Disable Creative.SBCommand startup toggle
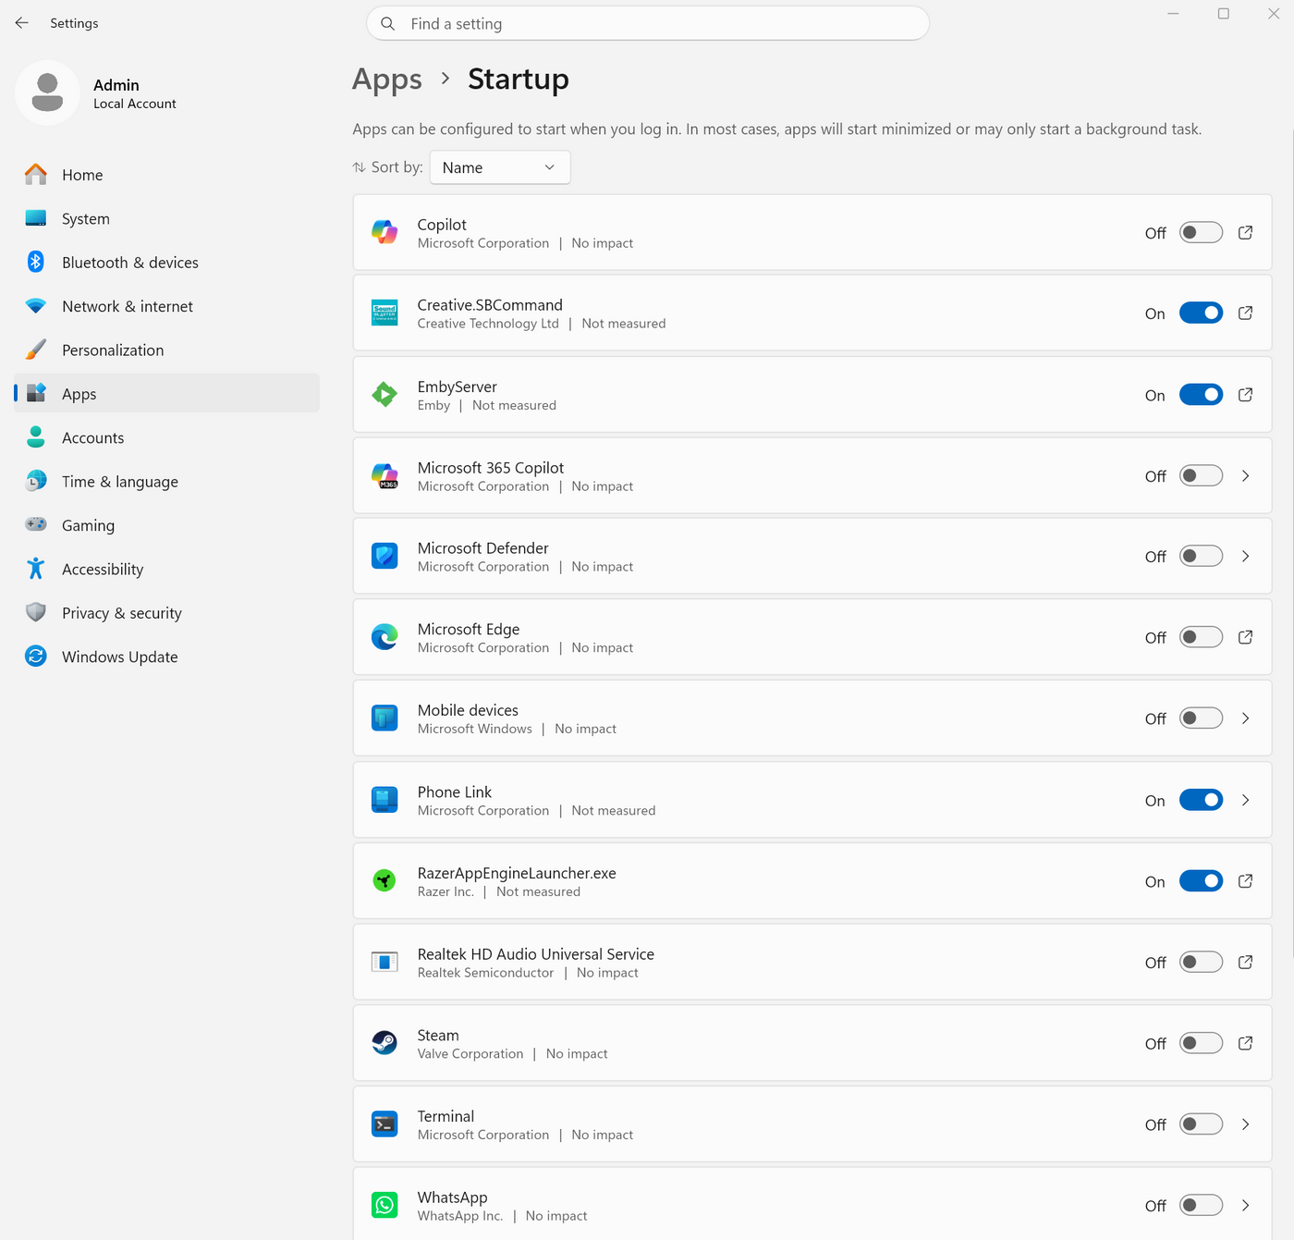Viewport: 1294px width, 1240px height. 1201,313
